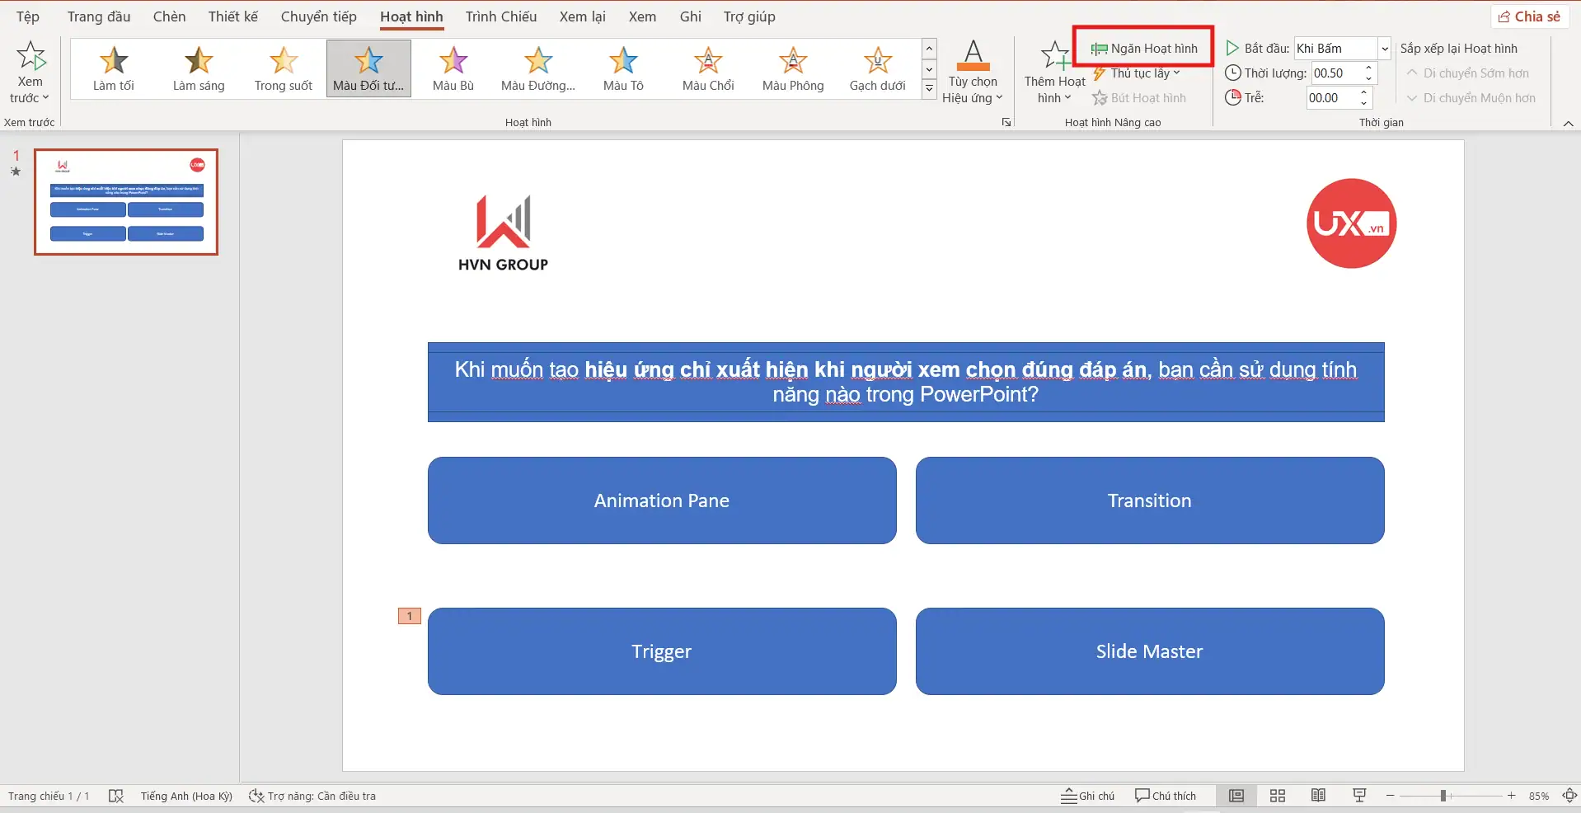
Task: Toggle the Ghi chú notes pane
Action: coord(1087,796)
